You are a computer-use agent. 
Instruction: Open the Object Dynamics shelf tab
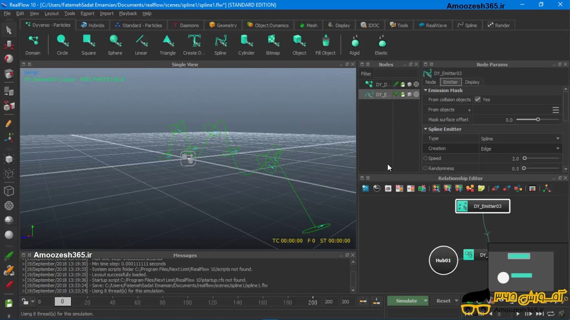(x=268, y=25)
